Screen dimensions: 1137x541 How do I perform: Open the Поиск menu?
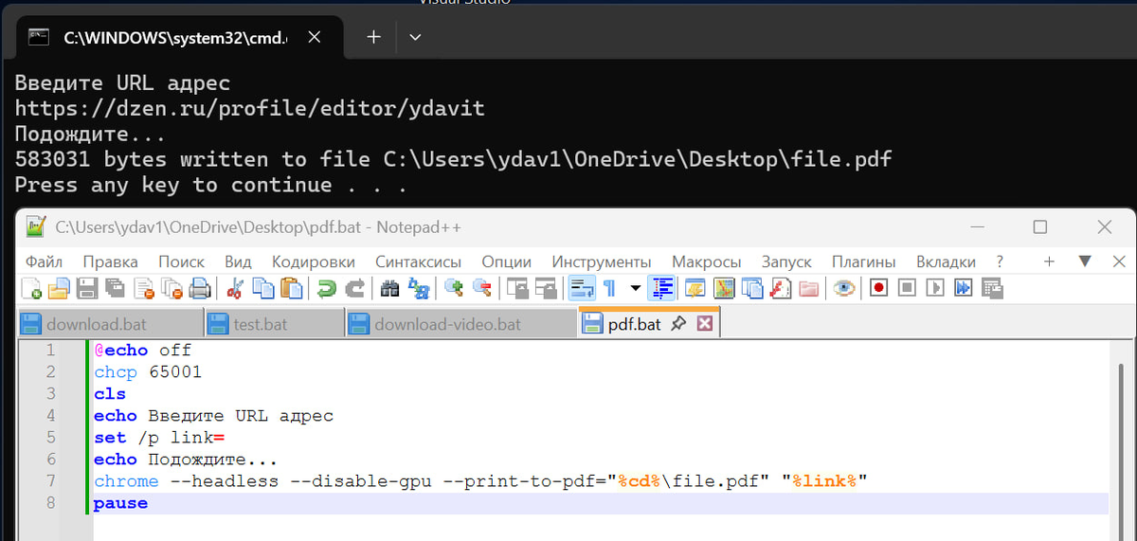pyautogui.click(x=182, y=261)
